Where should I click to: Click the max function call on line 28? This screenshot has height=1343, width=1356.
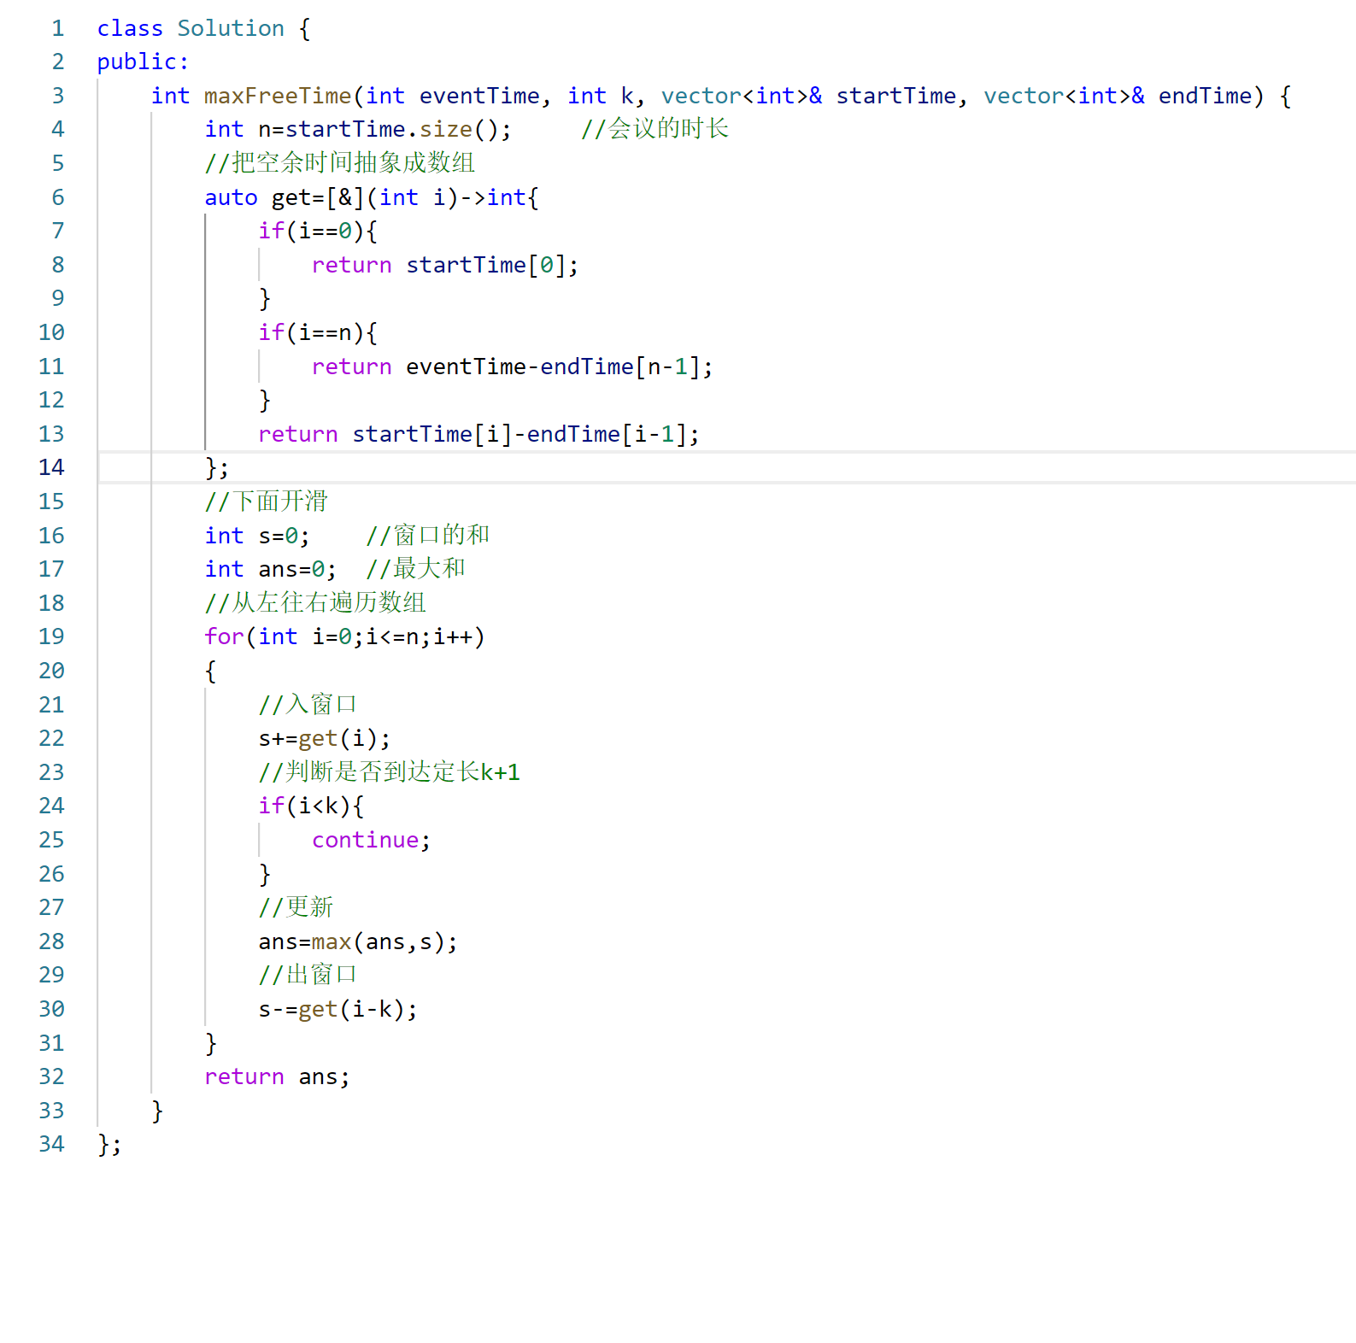pyautogui.click(x=332, y=941)
